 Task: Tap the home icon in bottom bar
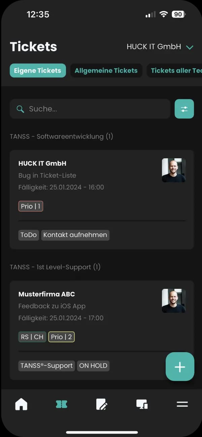point(21,404)
